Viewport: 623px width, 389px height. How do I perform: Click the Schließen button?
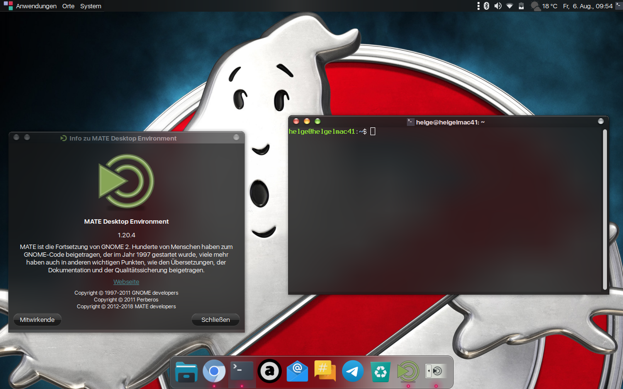click(216, 319)
